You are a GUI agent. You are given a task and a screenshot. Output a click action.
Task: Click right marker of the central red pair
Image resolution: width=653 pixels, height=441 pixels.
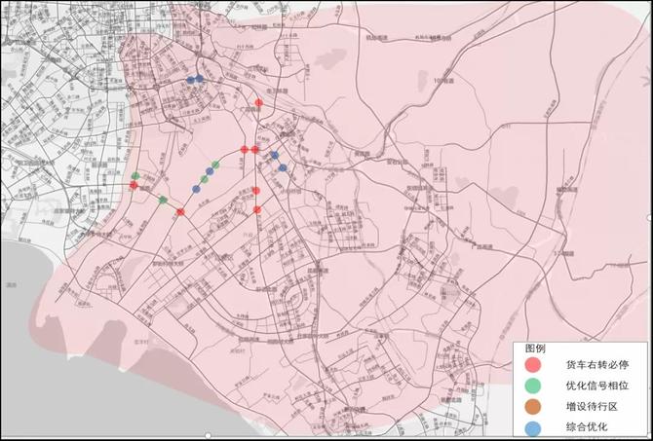(x=254, y=149)
